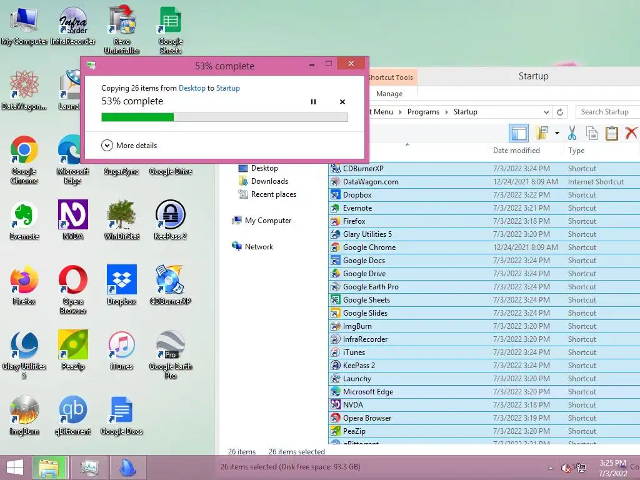Click the Programs breadcrumb in address bar
Image resolution: width=640 pixels, height=480 pixels.
tap(423, 112)
